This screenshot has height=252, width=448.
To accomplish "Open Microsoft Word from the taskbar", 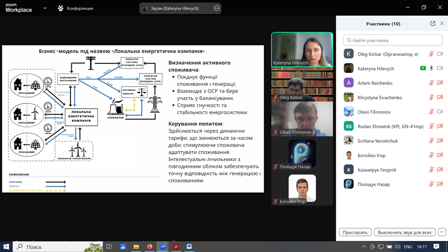I will click(189, 246).
